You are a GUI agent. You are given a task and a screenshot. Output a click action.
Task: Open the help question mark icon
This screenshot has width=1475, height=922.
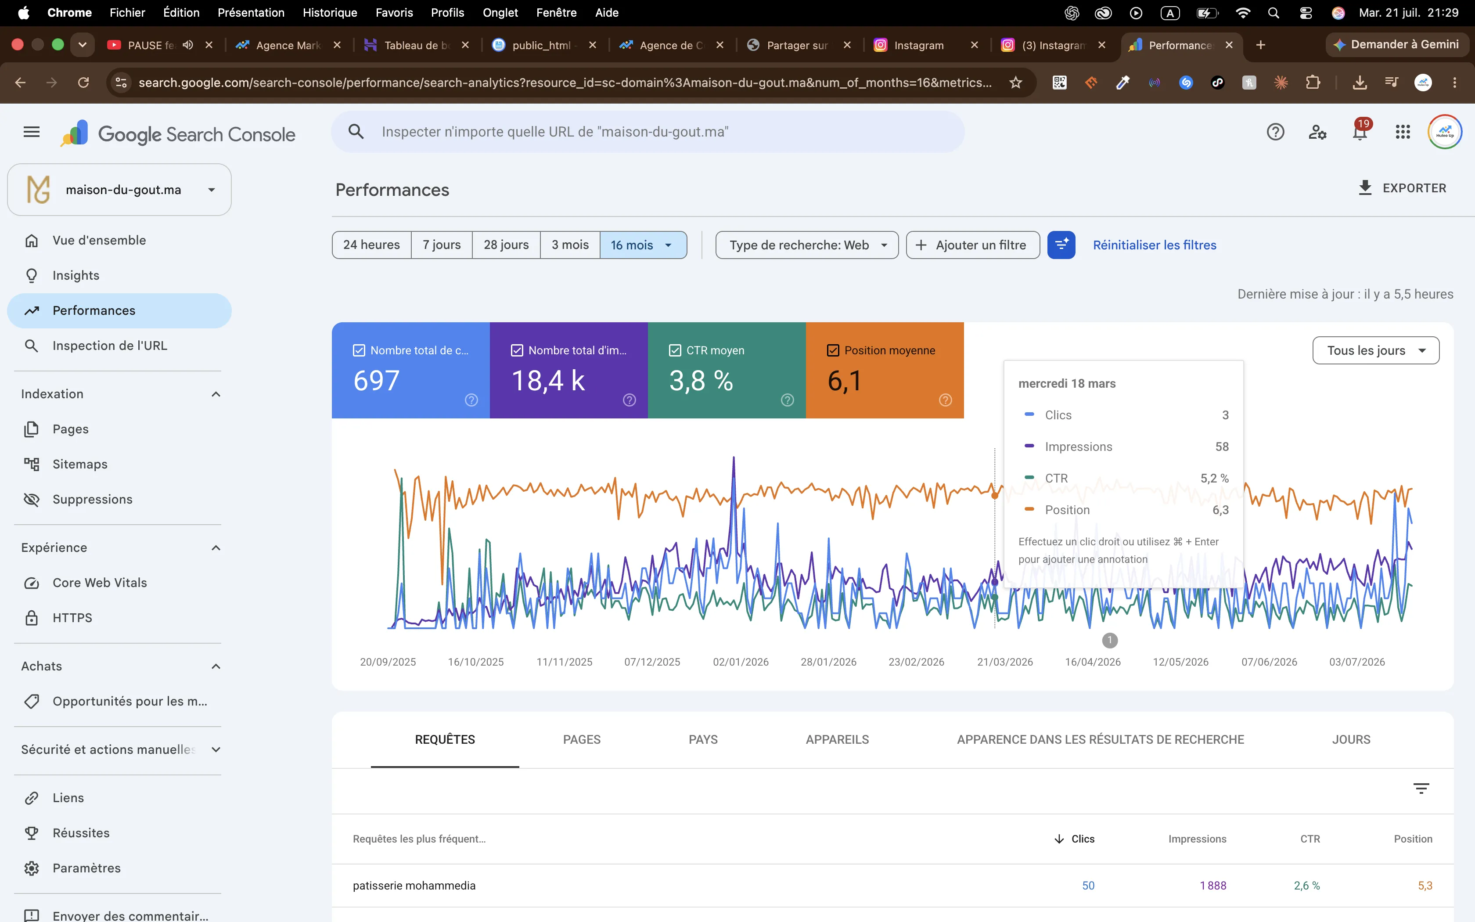pos(1275,132)
